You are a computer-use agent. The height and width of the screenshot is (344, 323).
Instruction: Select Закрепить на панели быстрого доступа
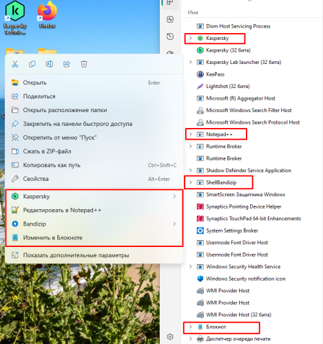point(94,124)
